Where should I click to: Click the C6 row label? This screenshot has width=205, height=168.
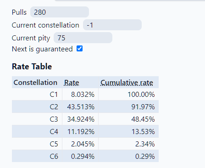coord(54,157)
